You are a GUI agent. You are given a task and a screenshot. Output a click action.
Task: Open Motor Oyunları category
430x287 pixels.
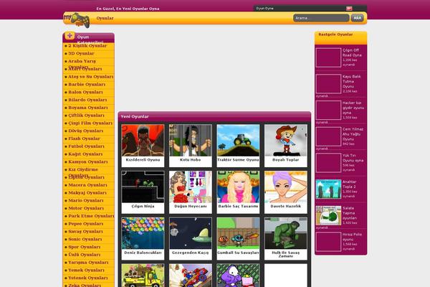tap(86, 208)
